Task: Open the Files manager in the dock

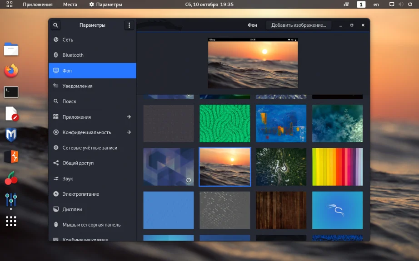Action: pyautogui.click(x=11, y=49)
